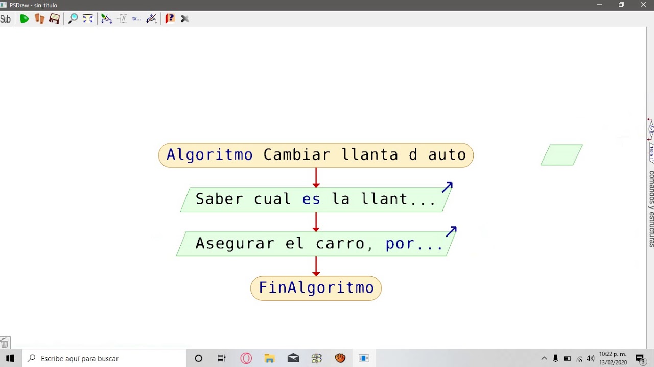Open the red bird-like app on taskbar
Viewport: 654px width, 367px height.
click(340, 358)
